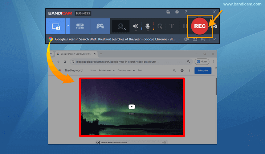Click the zoom magnifier icon in address bar

188,62
